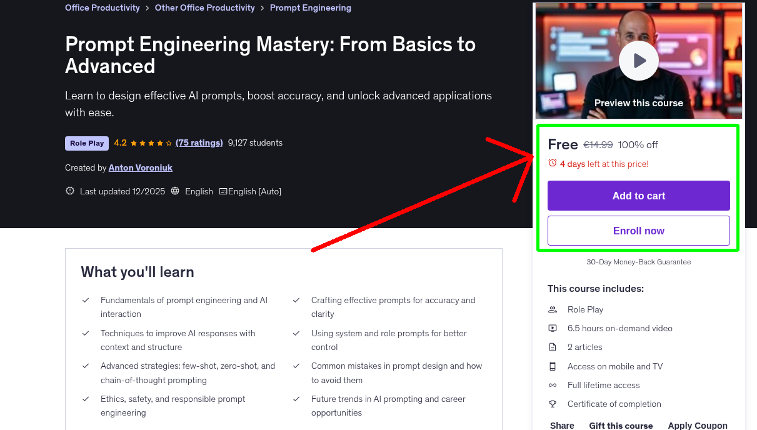The width and height of the screenshot is (757, 430).
Task: Click the trophy icon for Certificate of completion
Action: point(553,404)
